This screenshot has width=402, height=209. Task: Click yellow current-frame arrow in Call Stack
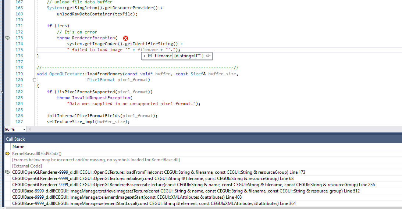(8, 154)
